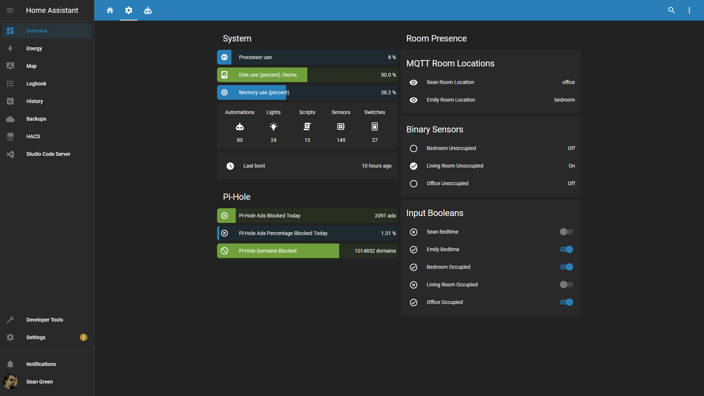This screenshot has width=704, height=396.
Task: Open Sean Room Location office value
Action: click(x=568, y=82)
